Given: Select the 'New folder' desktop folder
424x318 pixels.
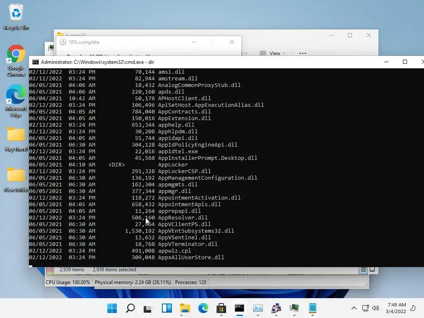Looking at the screenshot, I should 16,180.
